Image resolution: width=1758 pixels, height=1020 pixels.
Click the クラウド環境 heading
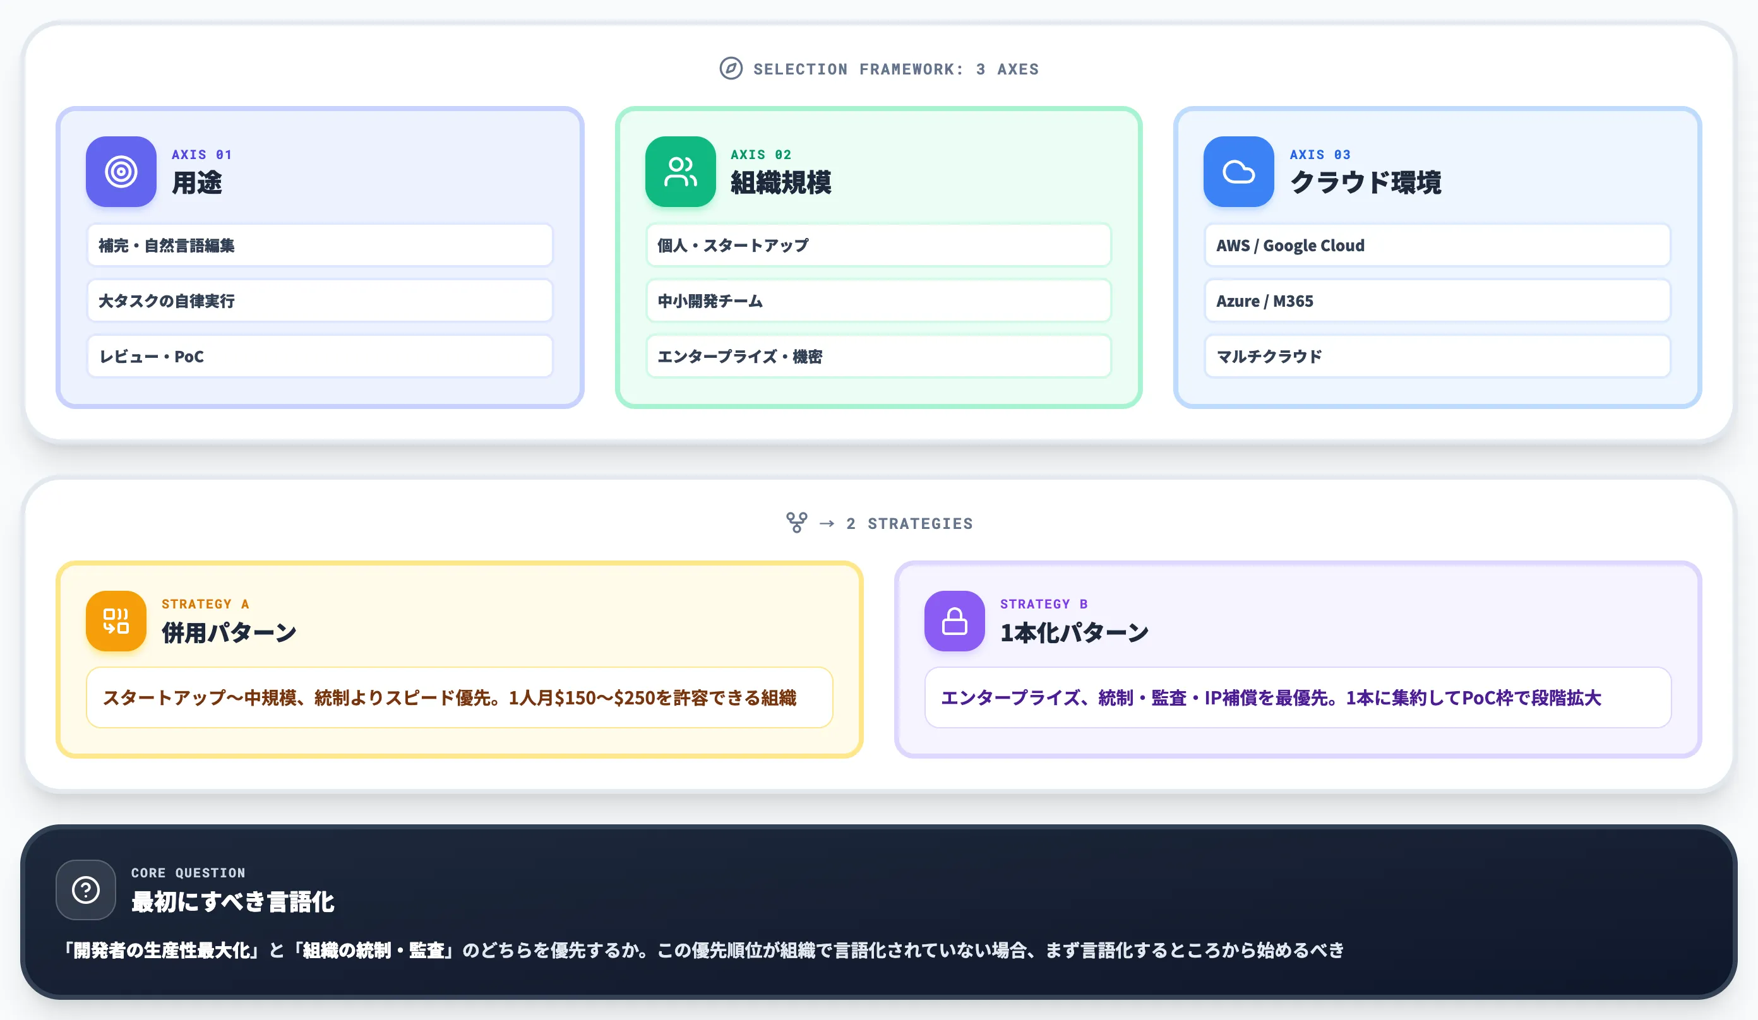pos(1365,182)
